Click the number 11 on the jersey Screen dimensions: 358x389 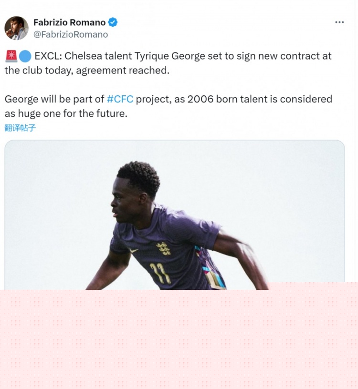(x=160, y=273)
